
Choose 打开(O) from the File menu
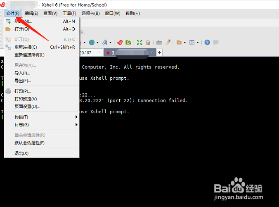tap(42, 29)
